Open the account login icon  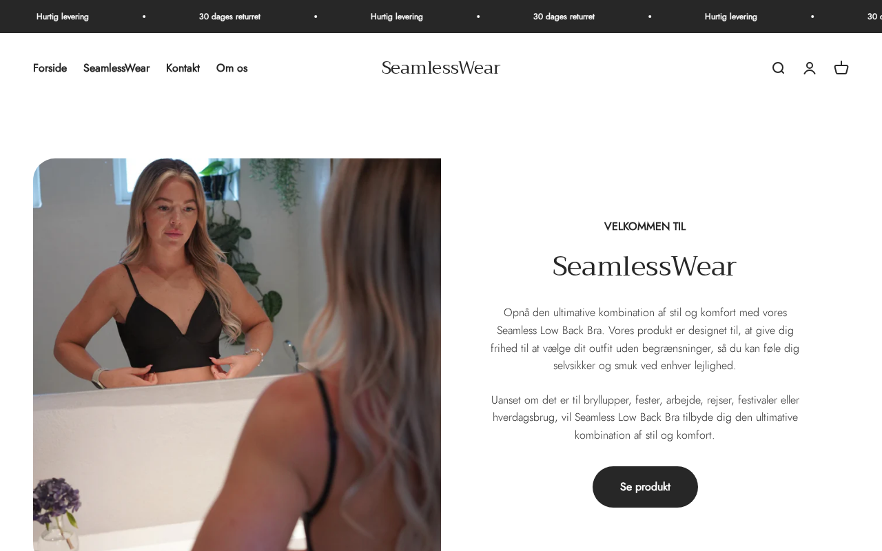810,68
